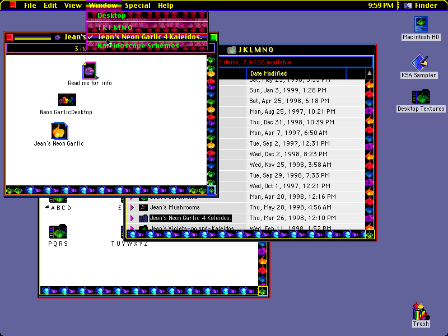Click the date 'Thu, May 28, 1998, 4:56 AM'
Screen dimensions: 448x336
pos(290,207)
